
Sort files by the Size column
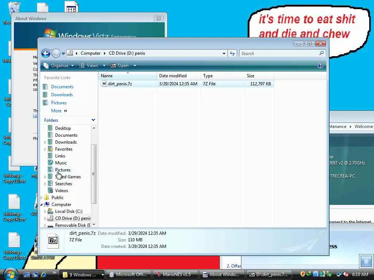tap(259, 76)
